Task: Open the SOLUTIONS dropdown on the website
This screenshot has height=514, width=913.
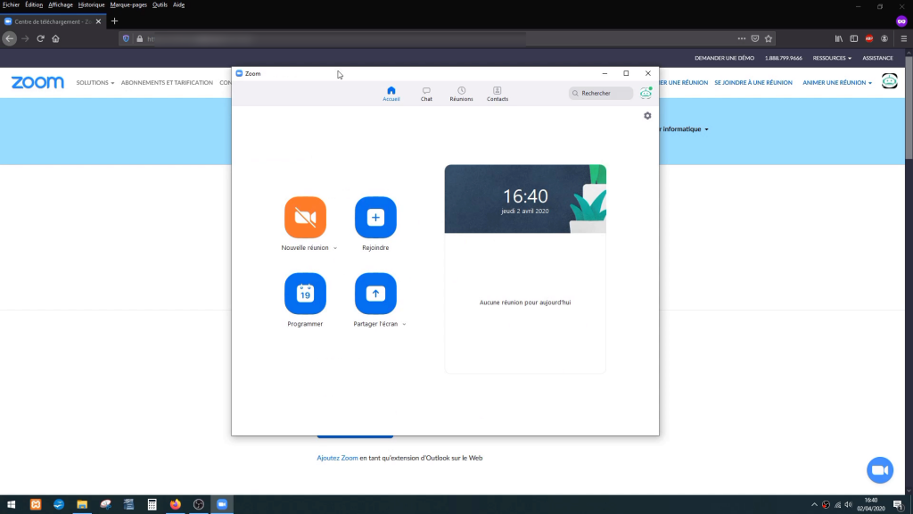Action: pos(95,83)
